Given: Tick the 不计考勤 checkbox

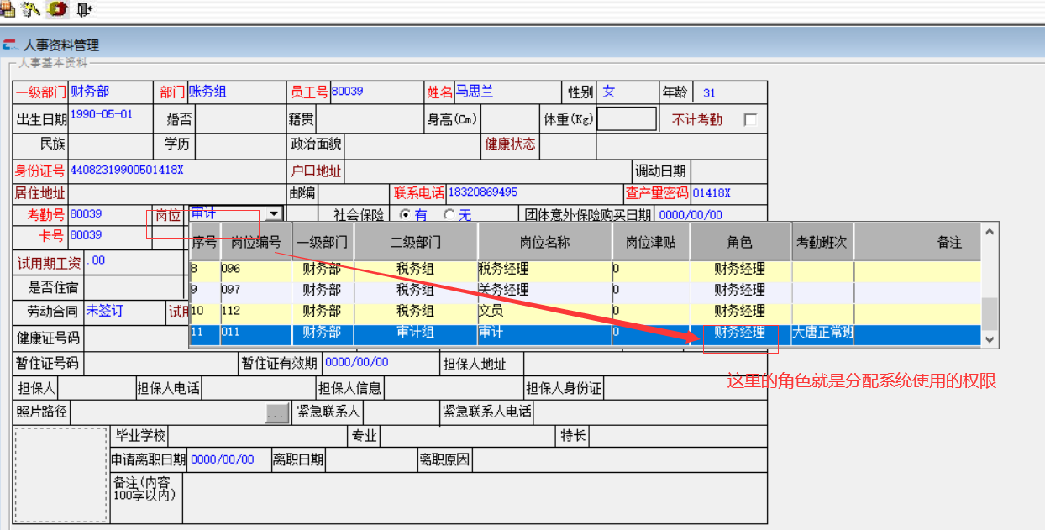Looking at the screenshot, I should [750, 119].
